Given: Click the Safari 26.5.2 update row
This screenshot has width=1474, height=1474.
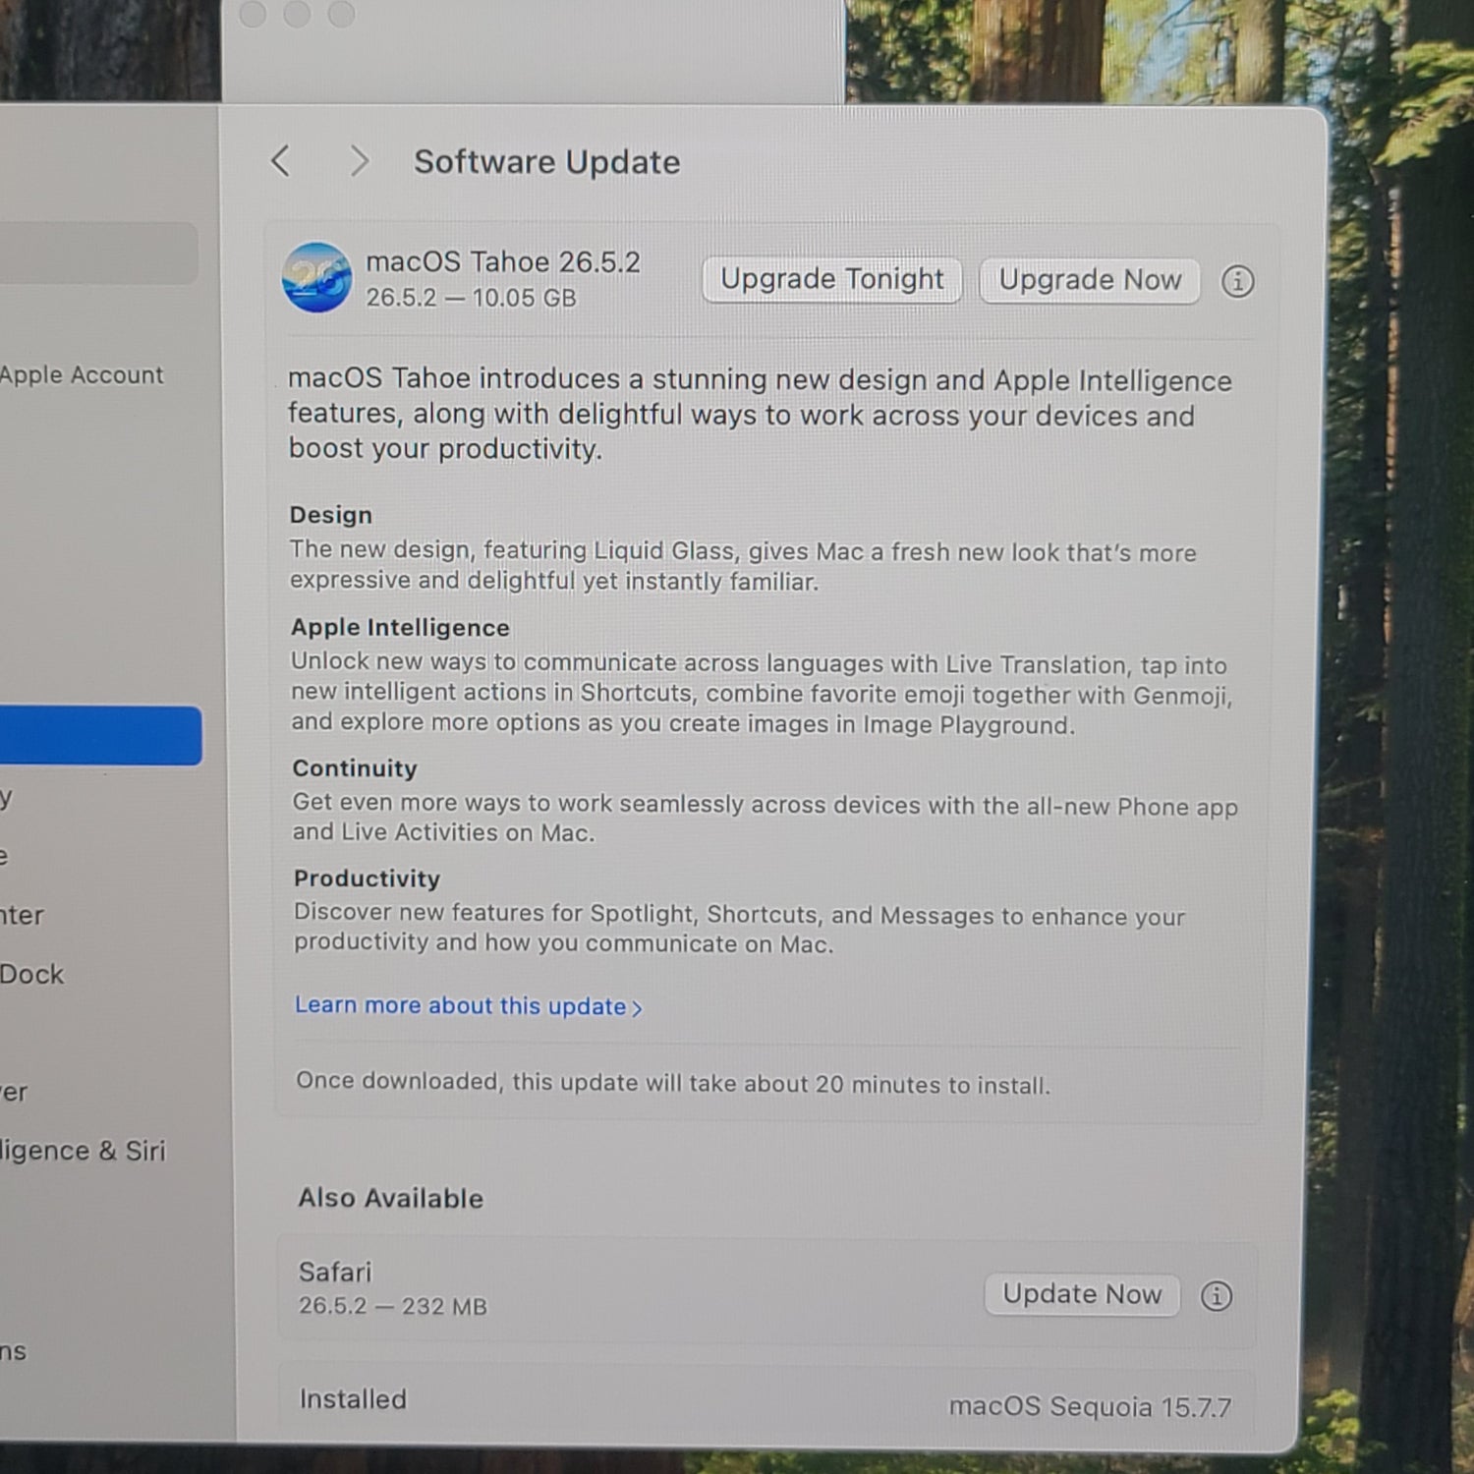Looking at the screenshot, I should [x=766, y=1291].
